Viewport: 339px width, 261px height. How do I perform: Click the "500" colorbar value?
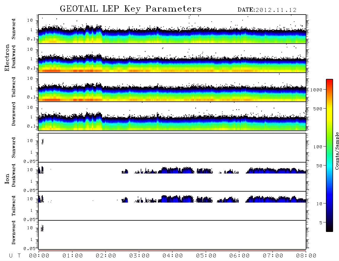tap(318, 109)
